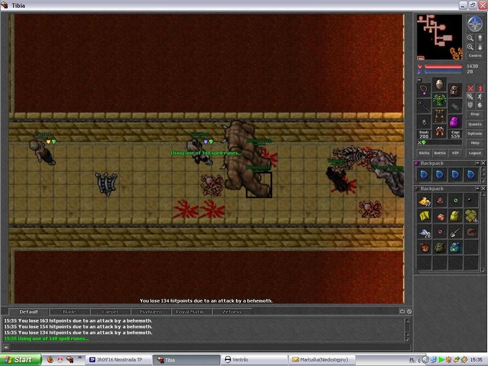Screen dimensions: 488x366
Task: Toggle secure mode hand icon
Action: pos(480,105)
